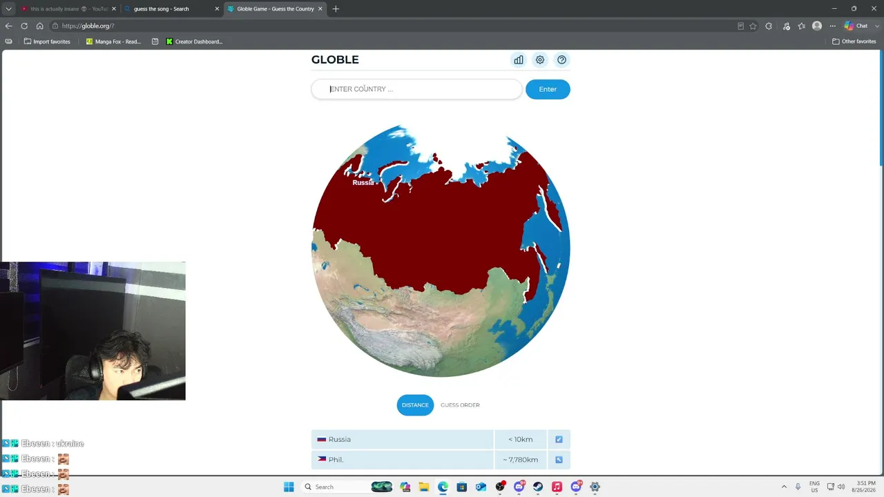The width and height of the screenshot is (884, 497).
Task: Open Steam from the taskbar
Action: [538, 487]
